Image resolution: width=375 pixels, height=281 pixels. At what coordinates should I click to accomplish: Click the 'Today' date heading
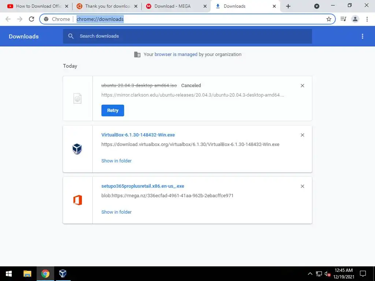(x=70, y=66)
